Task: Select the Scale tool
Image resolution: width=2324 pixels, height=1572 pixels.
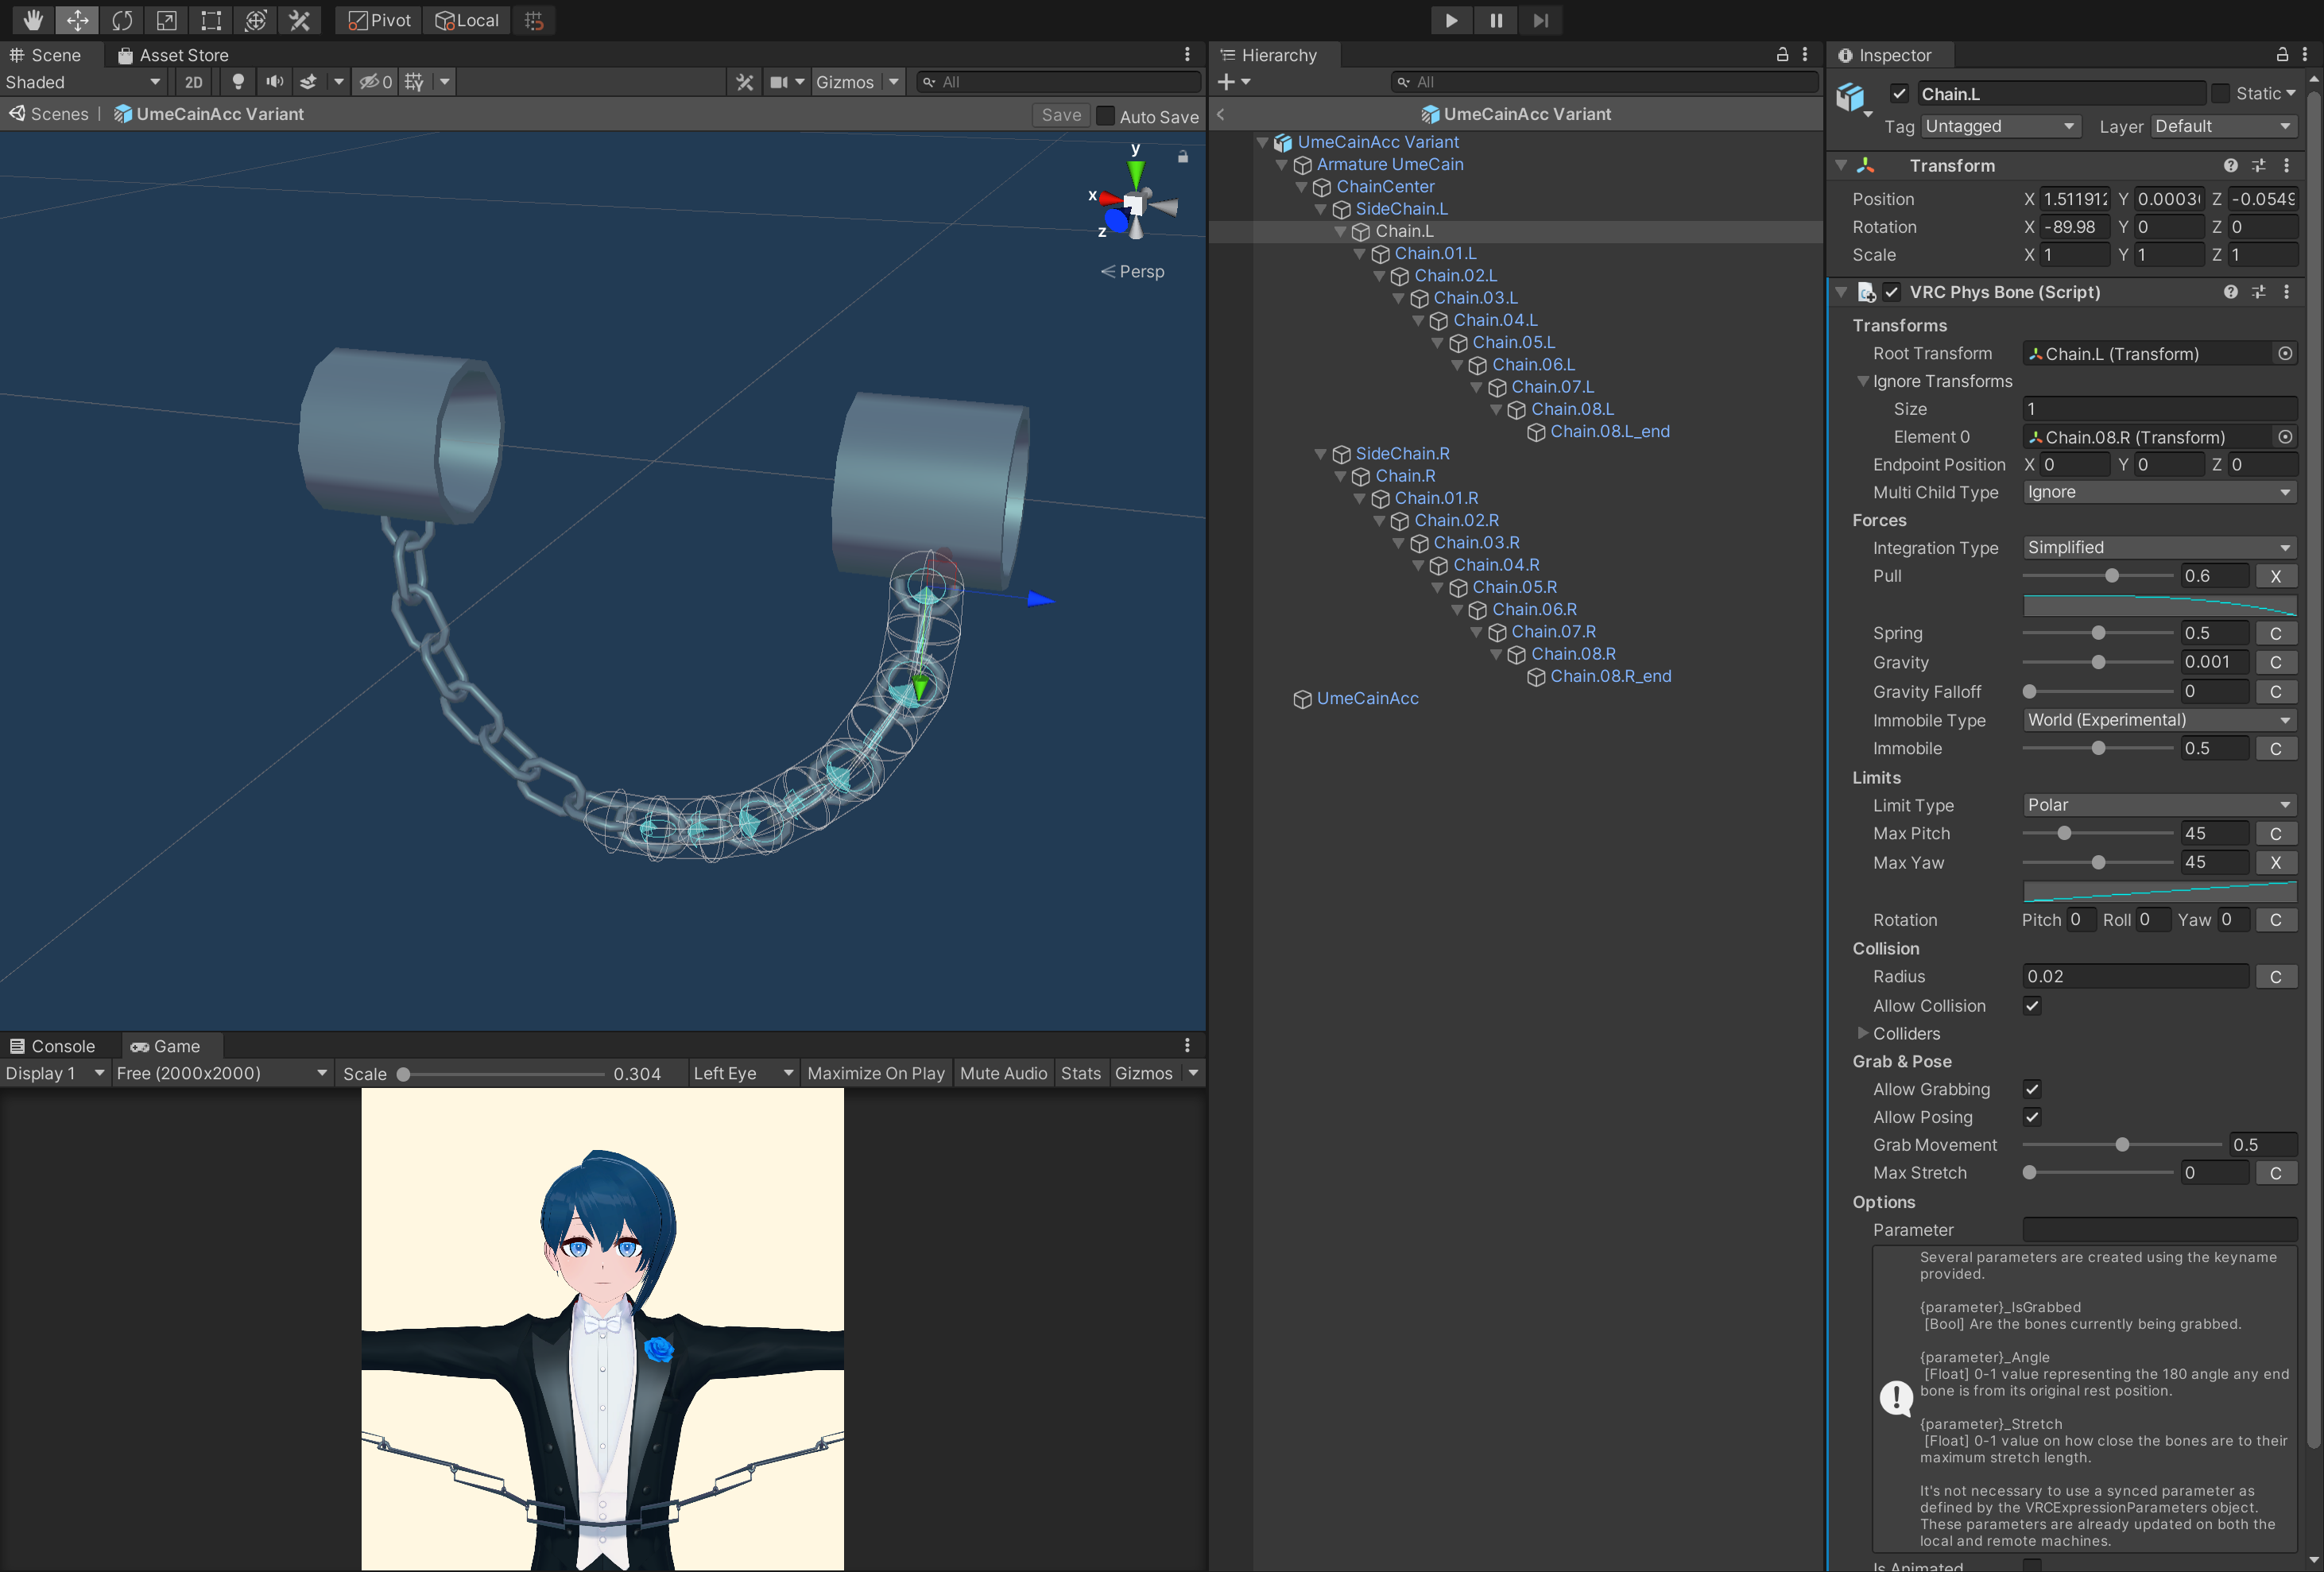Action: pyautogui.click(x=166, y=20)
